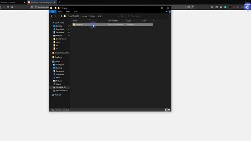Open Pictures under Quick access

point(59,36)
